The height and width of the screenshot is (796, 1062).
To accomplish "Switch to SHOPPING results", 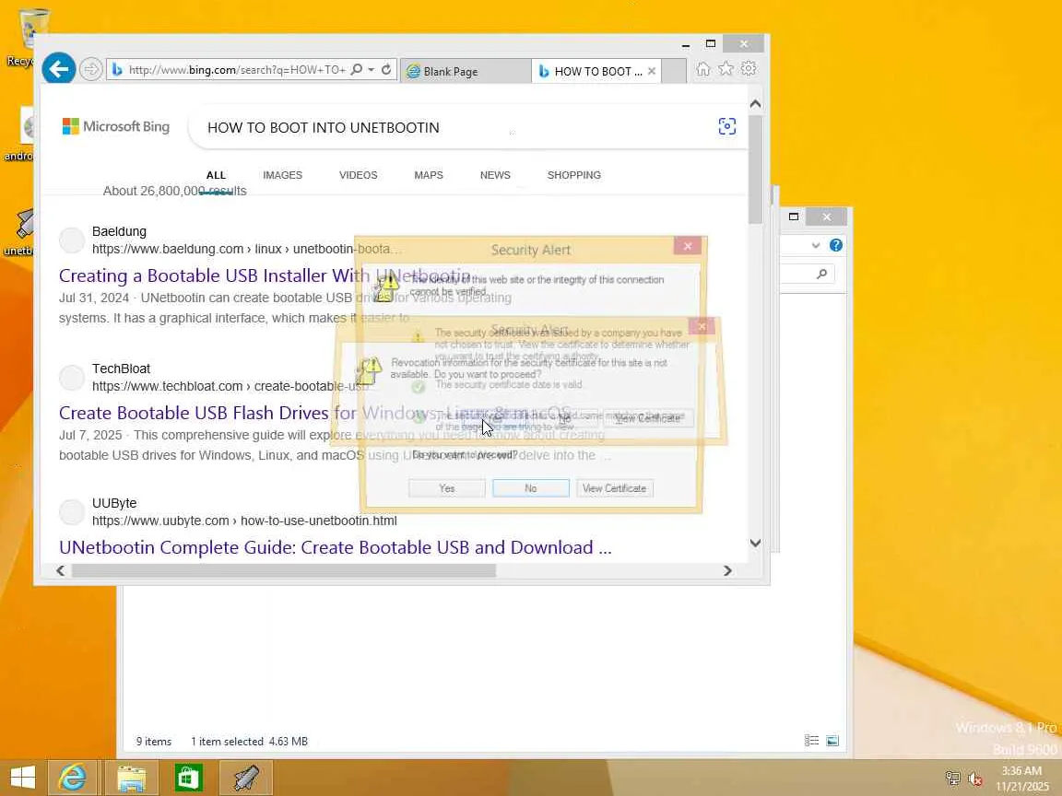I will (x=573, y=175).
